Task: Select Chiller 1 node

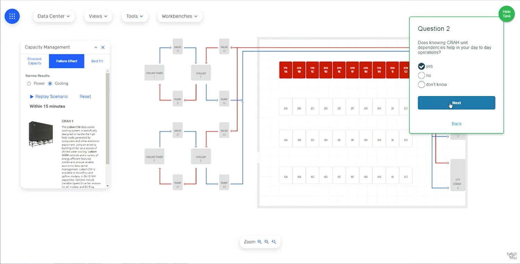Action: 201,73
